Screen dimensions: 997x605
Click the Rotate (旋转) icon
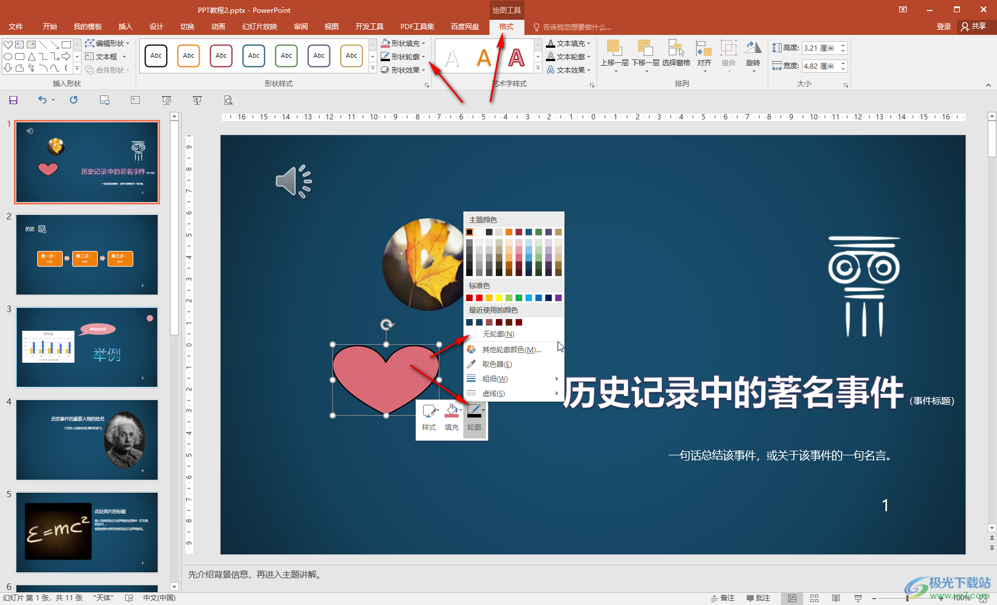753,48
